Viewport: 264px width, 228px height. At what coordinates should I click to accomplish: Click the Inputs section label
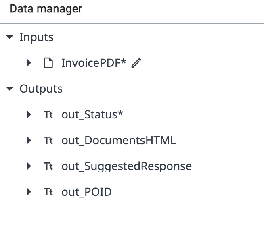pyautogui.click(x=37, y=37)
